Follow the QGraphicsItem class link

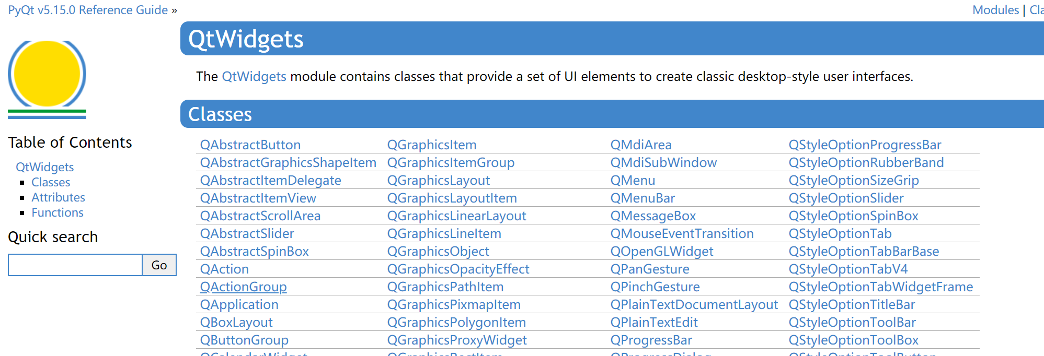pos(432,145)
